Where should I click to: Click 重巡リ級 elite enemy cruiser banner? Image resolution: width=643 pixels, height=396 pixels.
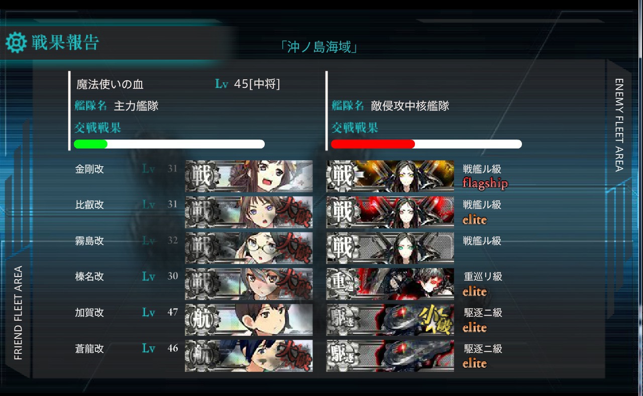tap(390, 284)
